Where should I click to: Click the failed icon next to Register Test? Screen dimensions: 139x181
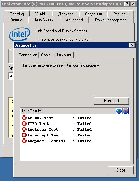24,129
